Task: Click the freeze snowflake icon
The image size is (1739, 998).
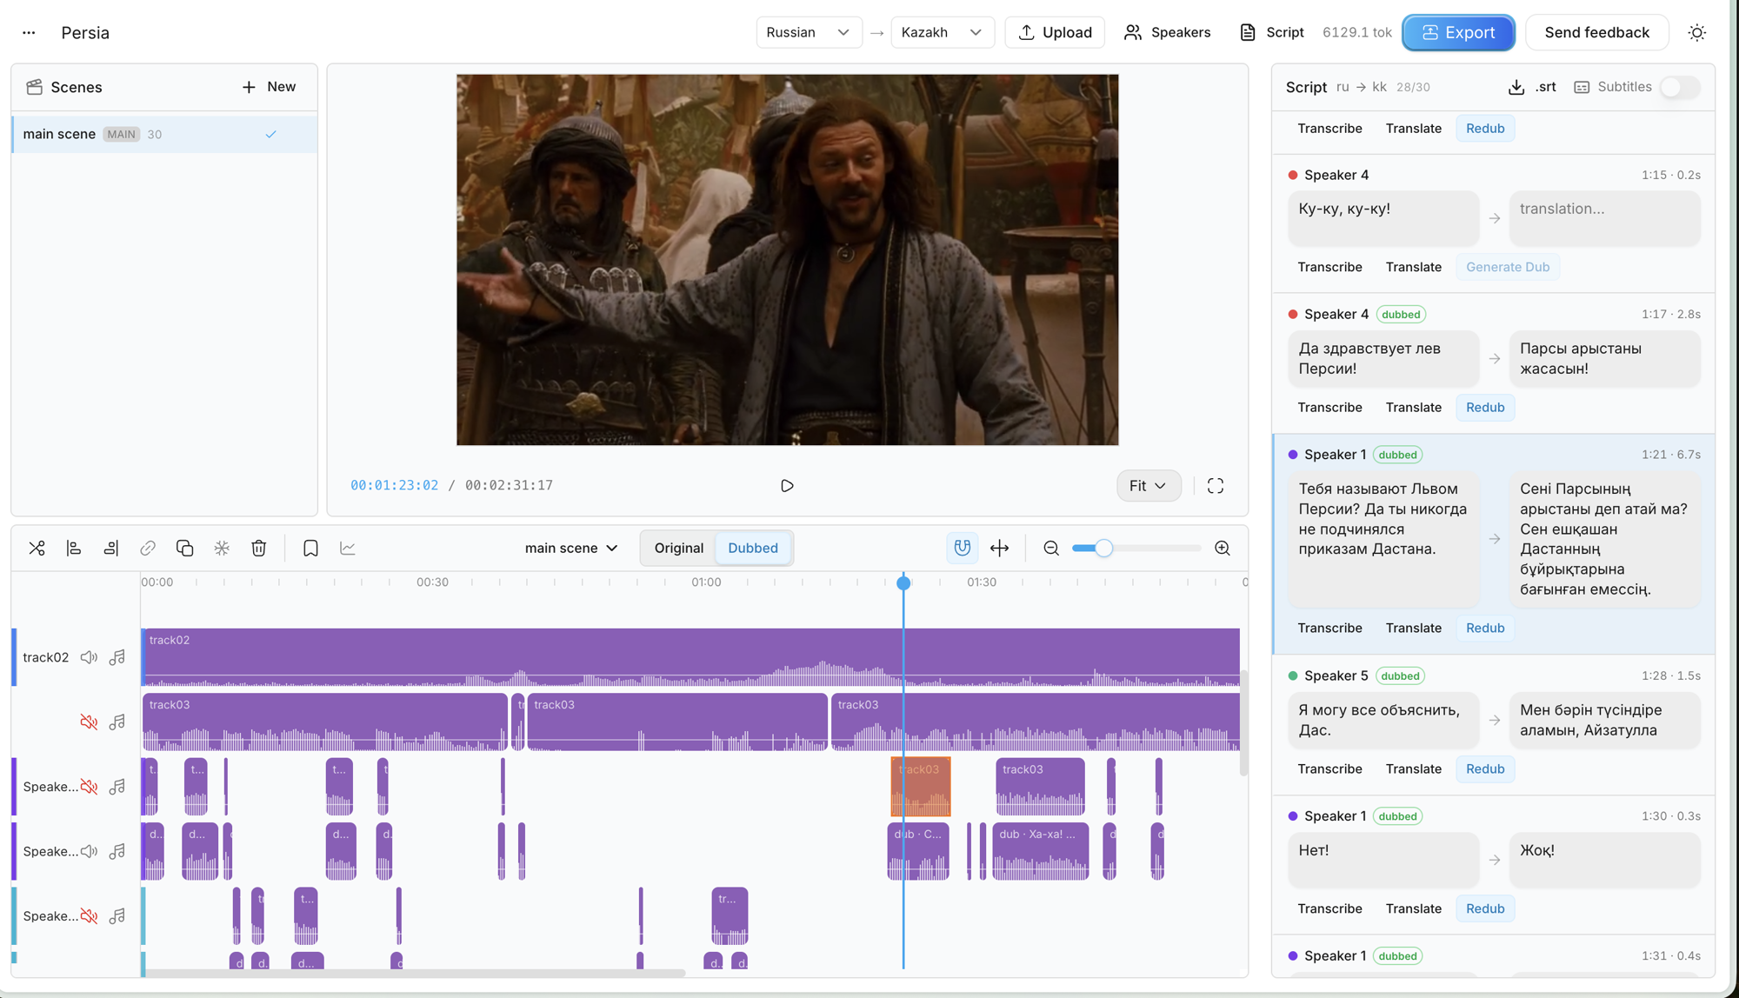Action: point(222,548)
